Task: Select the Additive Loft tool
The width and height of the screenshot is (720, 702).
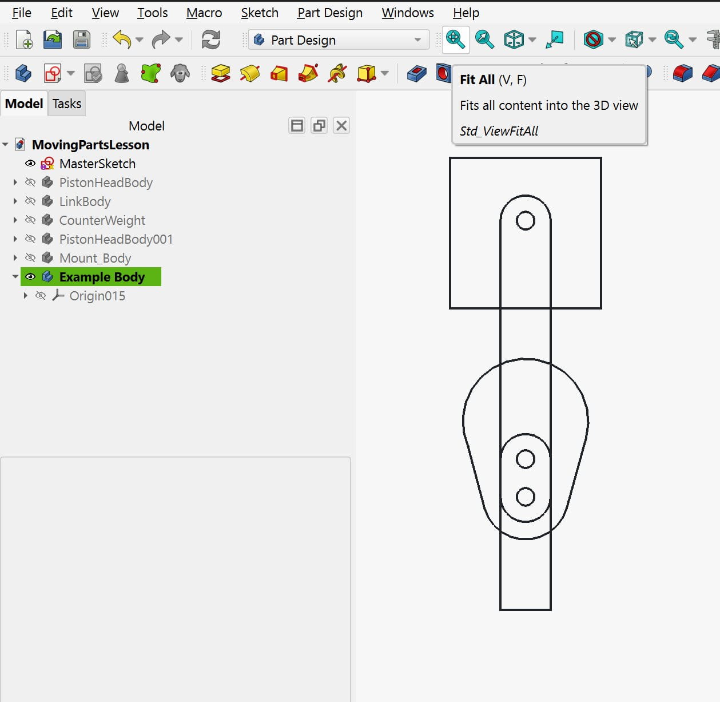Action: 279,73
